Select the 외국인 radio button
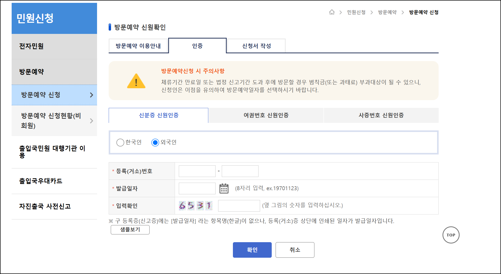 point(155,143)
